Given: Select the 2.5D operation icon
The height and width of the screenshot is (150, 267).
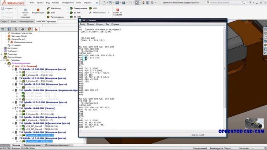Looking at the screenshot, I should [48, 12].
